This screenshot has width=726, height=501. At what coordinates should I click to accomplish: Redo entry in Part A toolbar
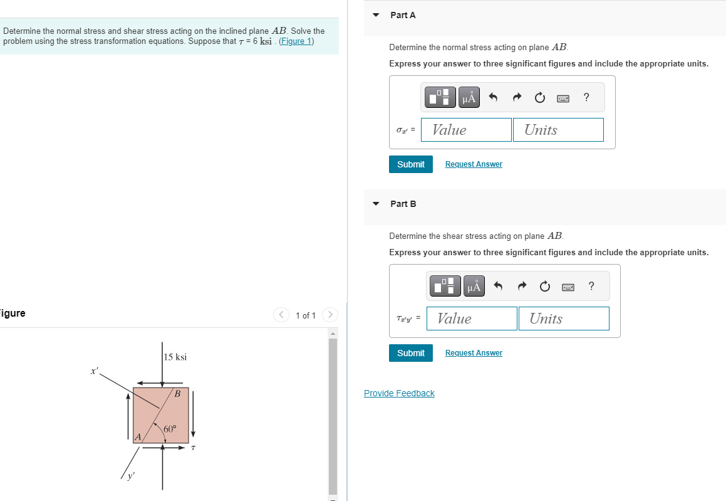pyautogui.click(x=517, y=97)
